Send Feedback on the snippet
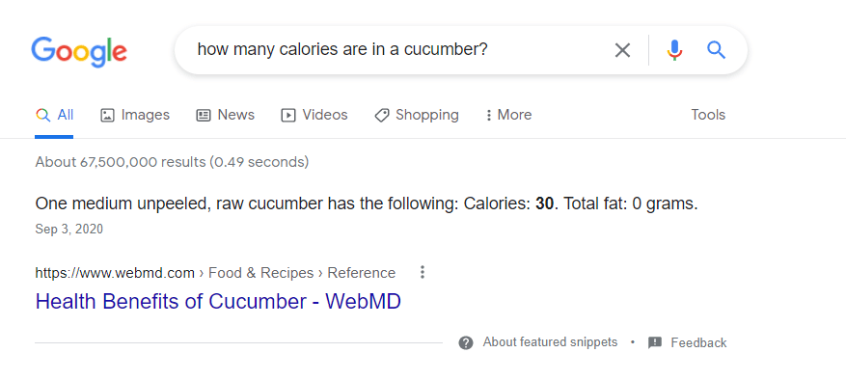Image resolution: width=846 pixels, height=380 pixels. (698, 342)
